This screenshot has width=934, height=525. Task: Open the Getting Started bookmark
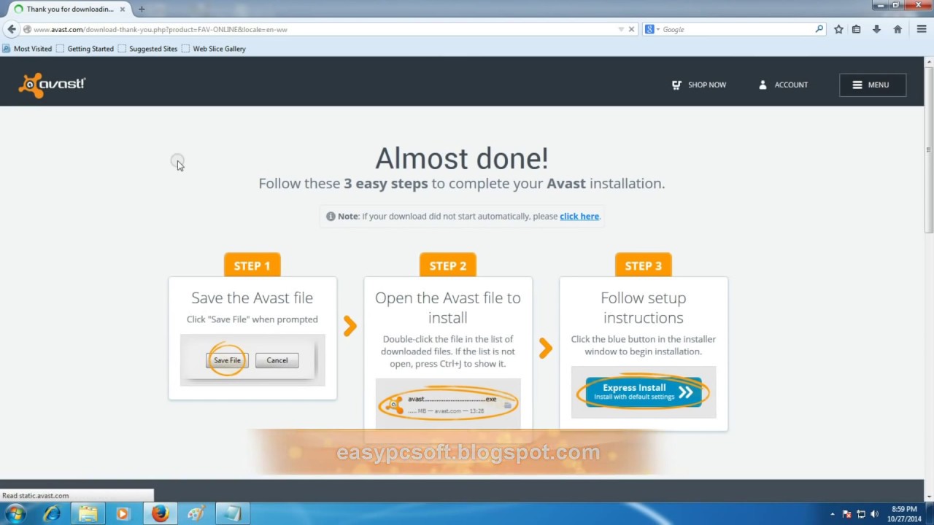(x=85, y=49)
